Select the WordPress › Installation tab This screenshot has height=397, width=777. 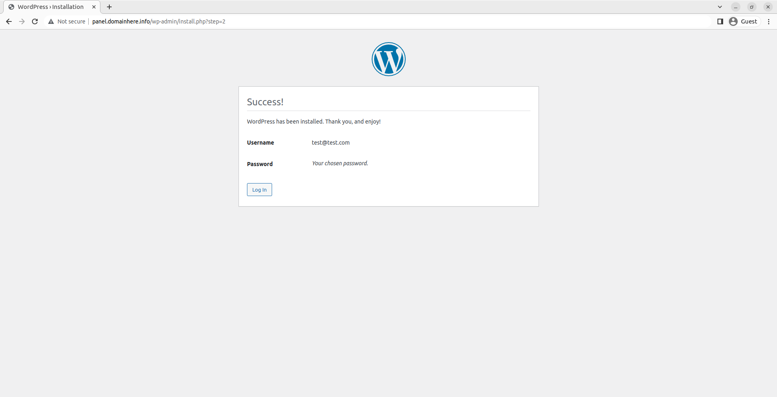point(52,7)
